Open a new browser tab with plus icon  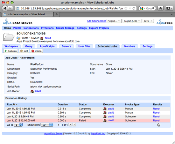click(57, 14)
